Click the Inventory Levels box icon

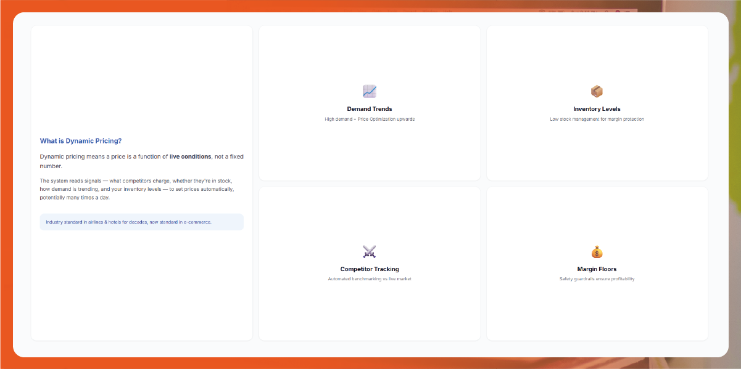[597, 92]
